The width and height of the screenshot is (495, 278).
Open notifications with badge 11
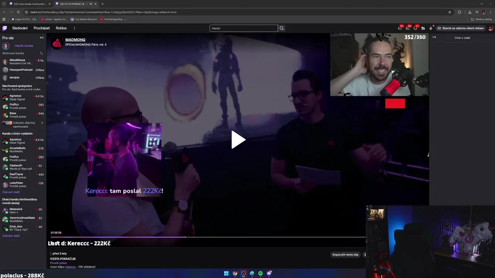415,28
